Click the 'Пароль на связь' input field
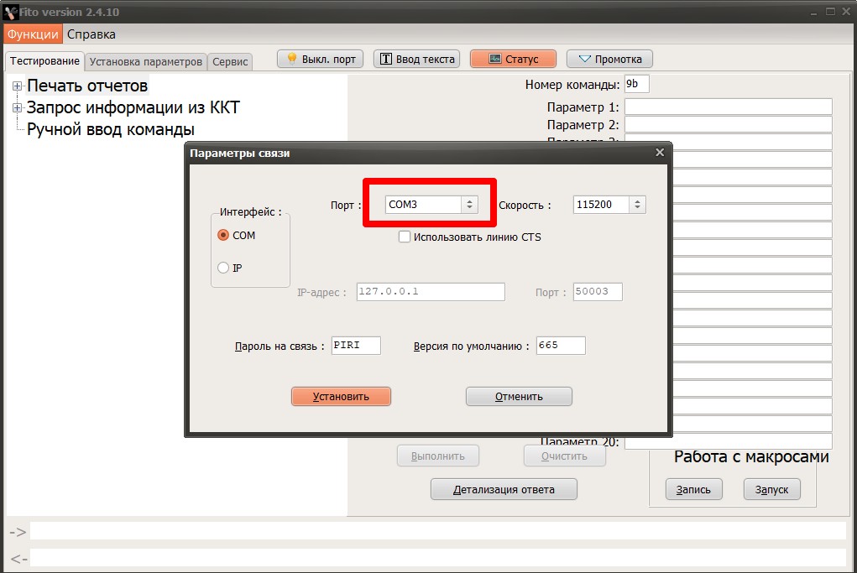857x573 pixels. pos(356,346)
